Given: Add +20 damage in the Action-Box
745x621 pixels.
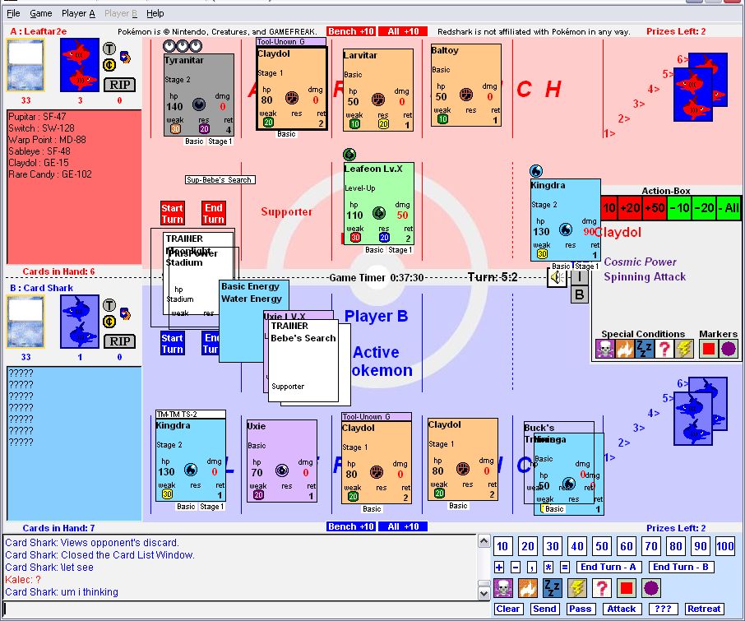Looking at the screenshot, I should pyautogui.click(x=630, y=207).
